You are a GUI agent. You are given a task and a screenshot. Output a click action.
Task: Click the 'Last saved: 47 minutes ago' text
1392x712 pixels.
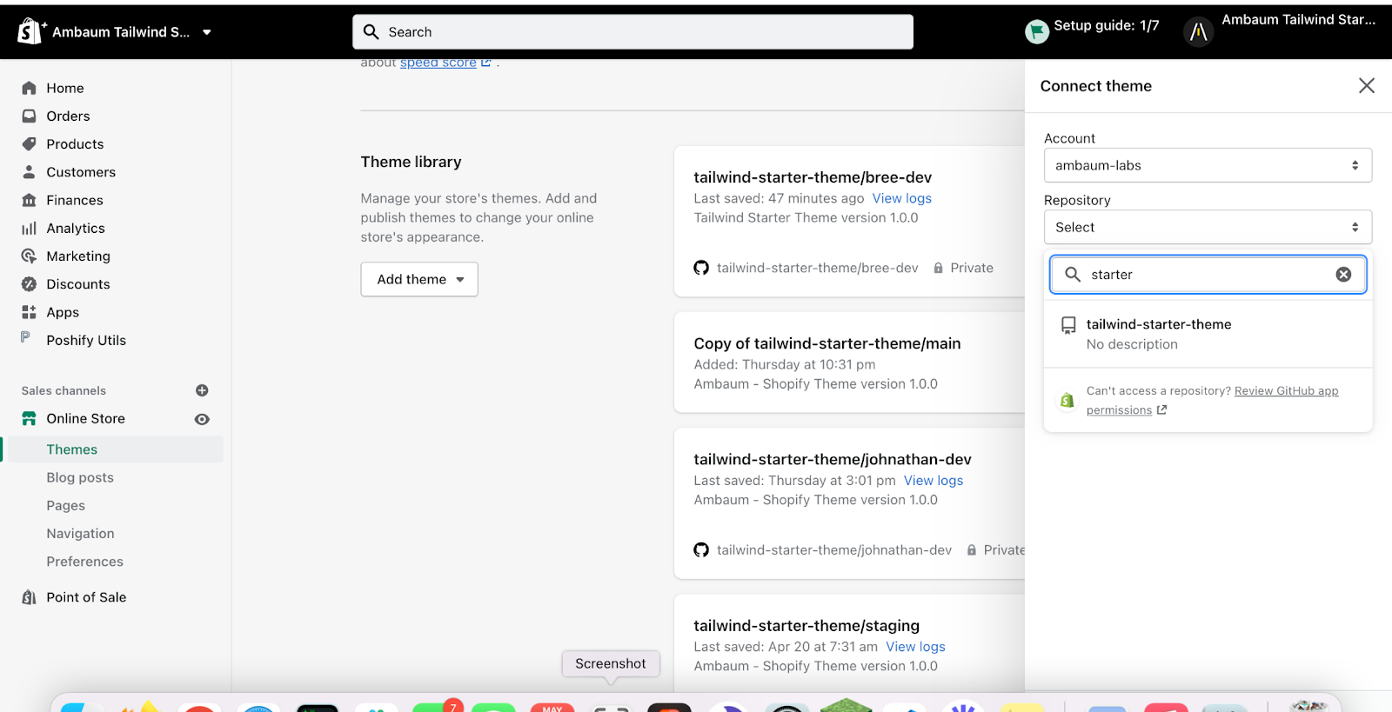pyautogui.click(x=779, y=198)
